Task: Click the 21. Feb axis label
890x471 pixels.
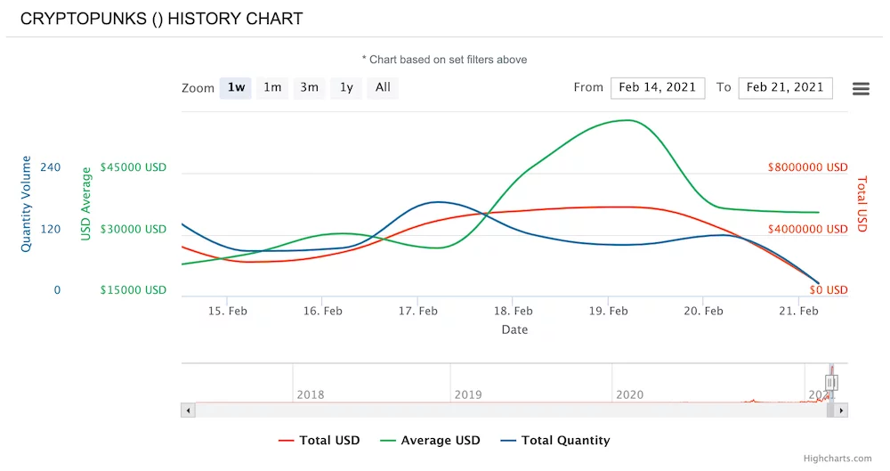Action: [x=798, y=312]
